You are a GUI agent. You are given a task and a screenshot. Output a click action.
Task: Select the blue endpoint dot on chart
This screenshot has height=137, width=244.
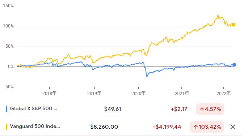pos(234,65)
